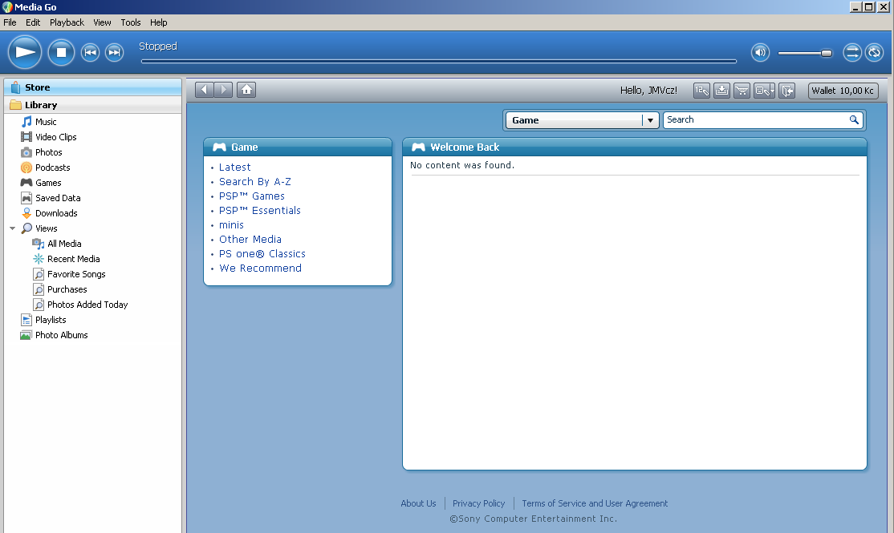
Task: Open the Latest games link
Action: [x=235, y=167]
